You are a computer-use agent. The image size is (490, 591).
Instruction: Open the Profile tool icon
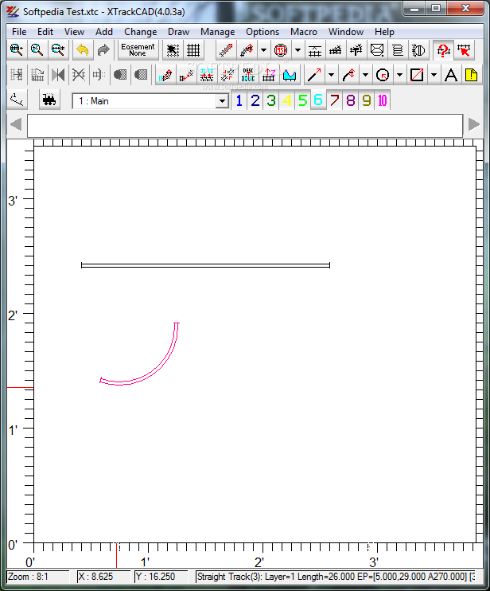pos(290,75)
